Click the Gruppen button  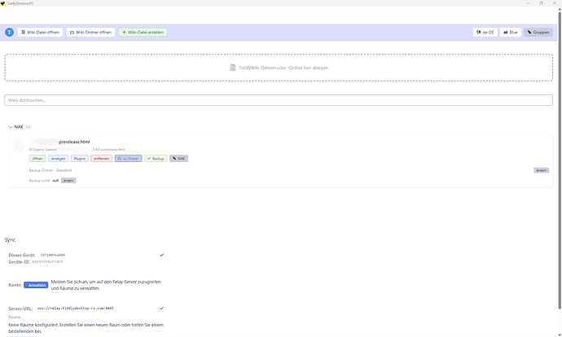pos(538,33)
